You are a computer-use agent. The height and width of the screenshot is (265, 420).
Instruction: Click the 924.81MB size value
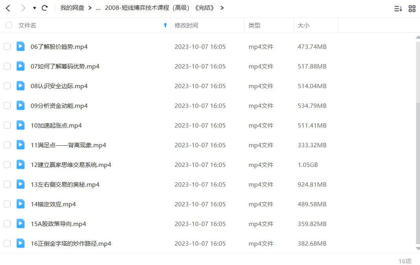(312, 185)
